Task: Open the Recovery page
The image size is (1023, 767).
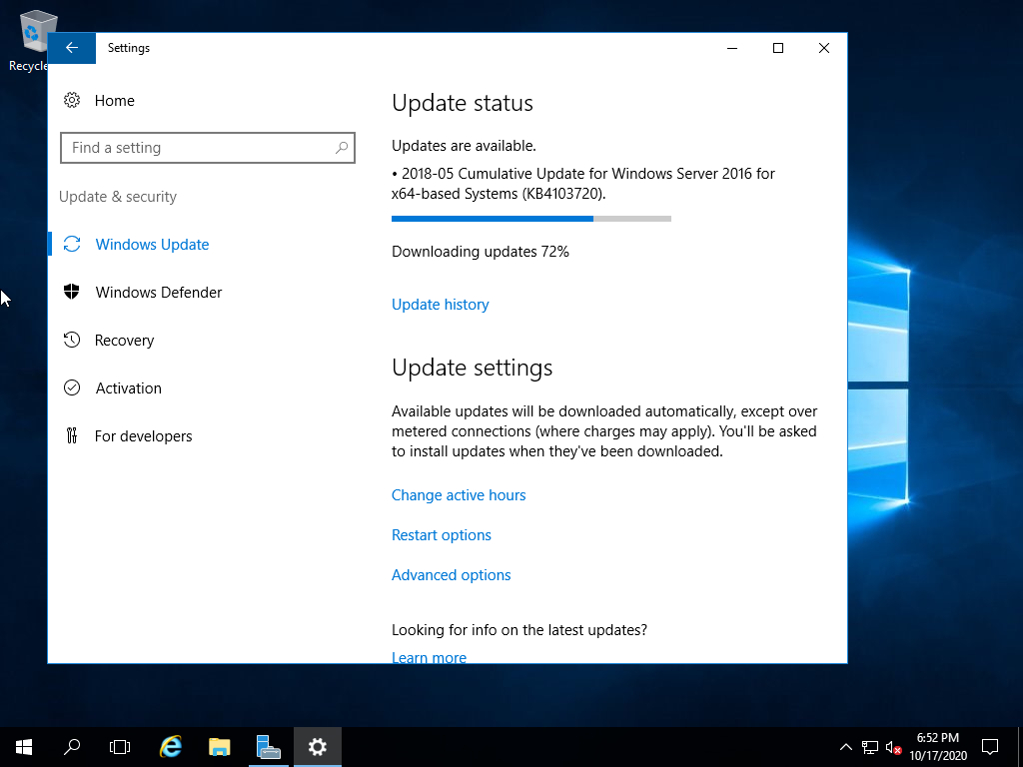Action: point(124,341)
